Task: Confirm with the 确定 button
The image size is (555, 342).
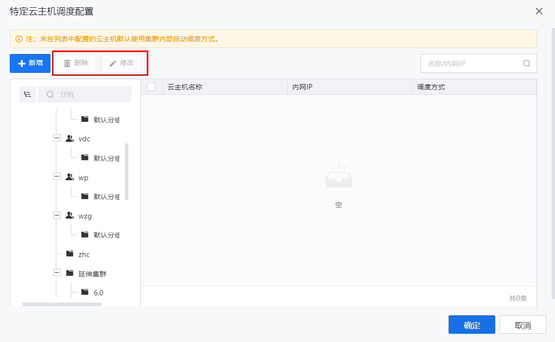Action: pos(471,325)
